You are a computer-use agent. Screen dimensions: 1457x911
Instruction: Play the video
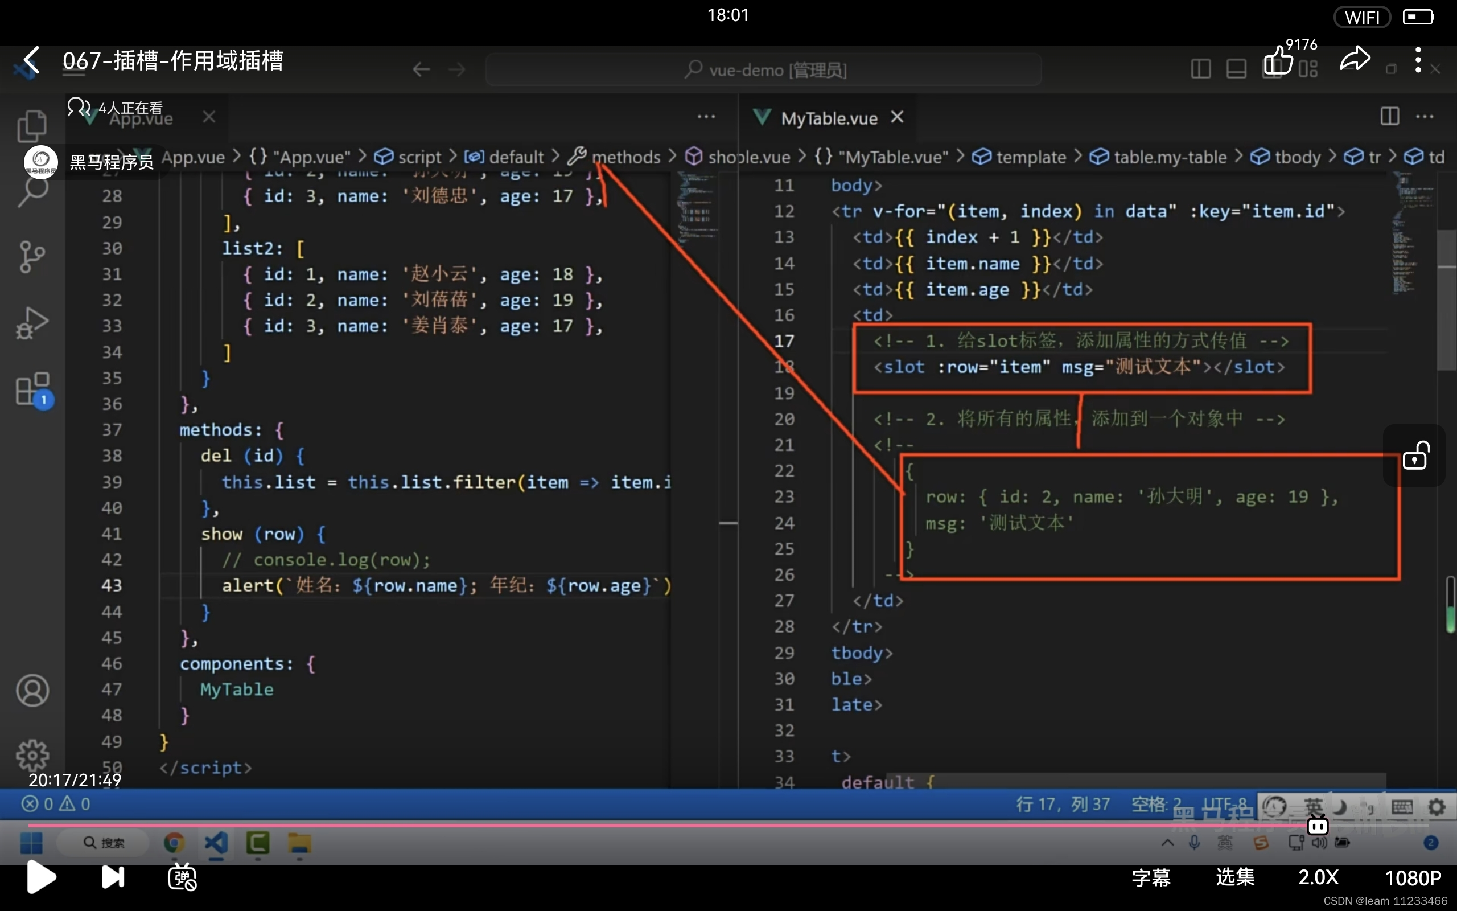click(41, 877)
